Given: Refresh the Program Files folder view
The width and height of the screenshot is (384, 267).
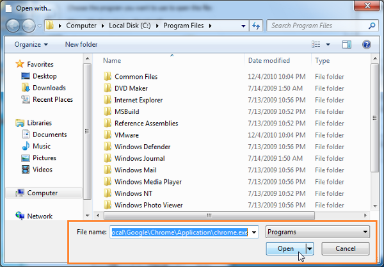Looking at the screenshot, I should (256, 26).
